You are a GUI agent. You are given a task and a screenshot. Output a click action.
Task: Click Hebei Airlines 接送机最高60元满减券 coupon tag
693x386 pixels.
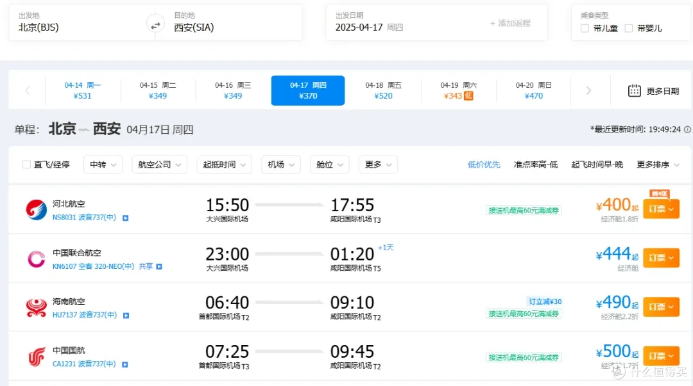pos(524,211)
